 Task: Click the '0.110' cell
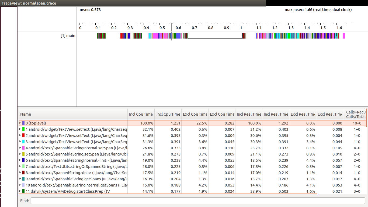229,148
